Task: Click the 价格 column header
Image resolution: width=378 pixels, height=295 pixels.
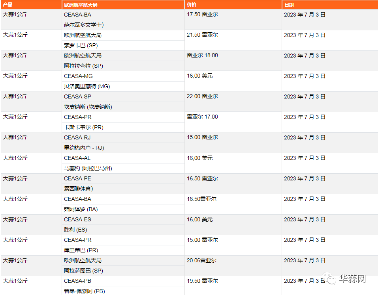Action: 233,5
